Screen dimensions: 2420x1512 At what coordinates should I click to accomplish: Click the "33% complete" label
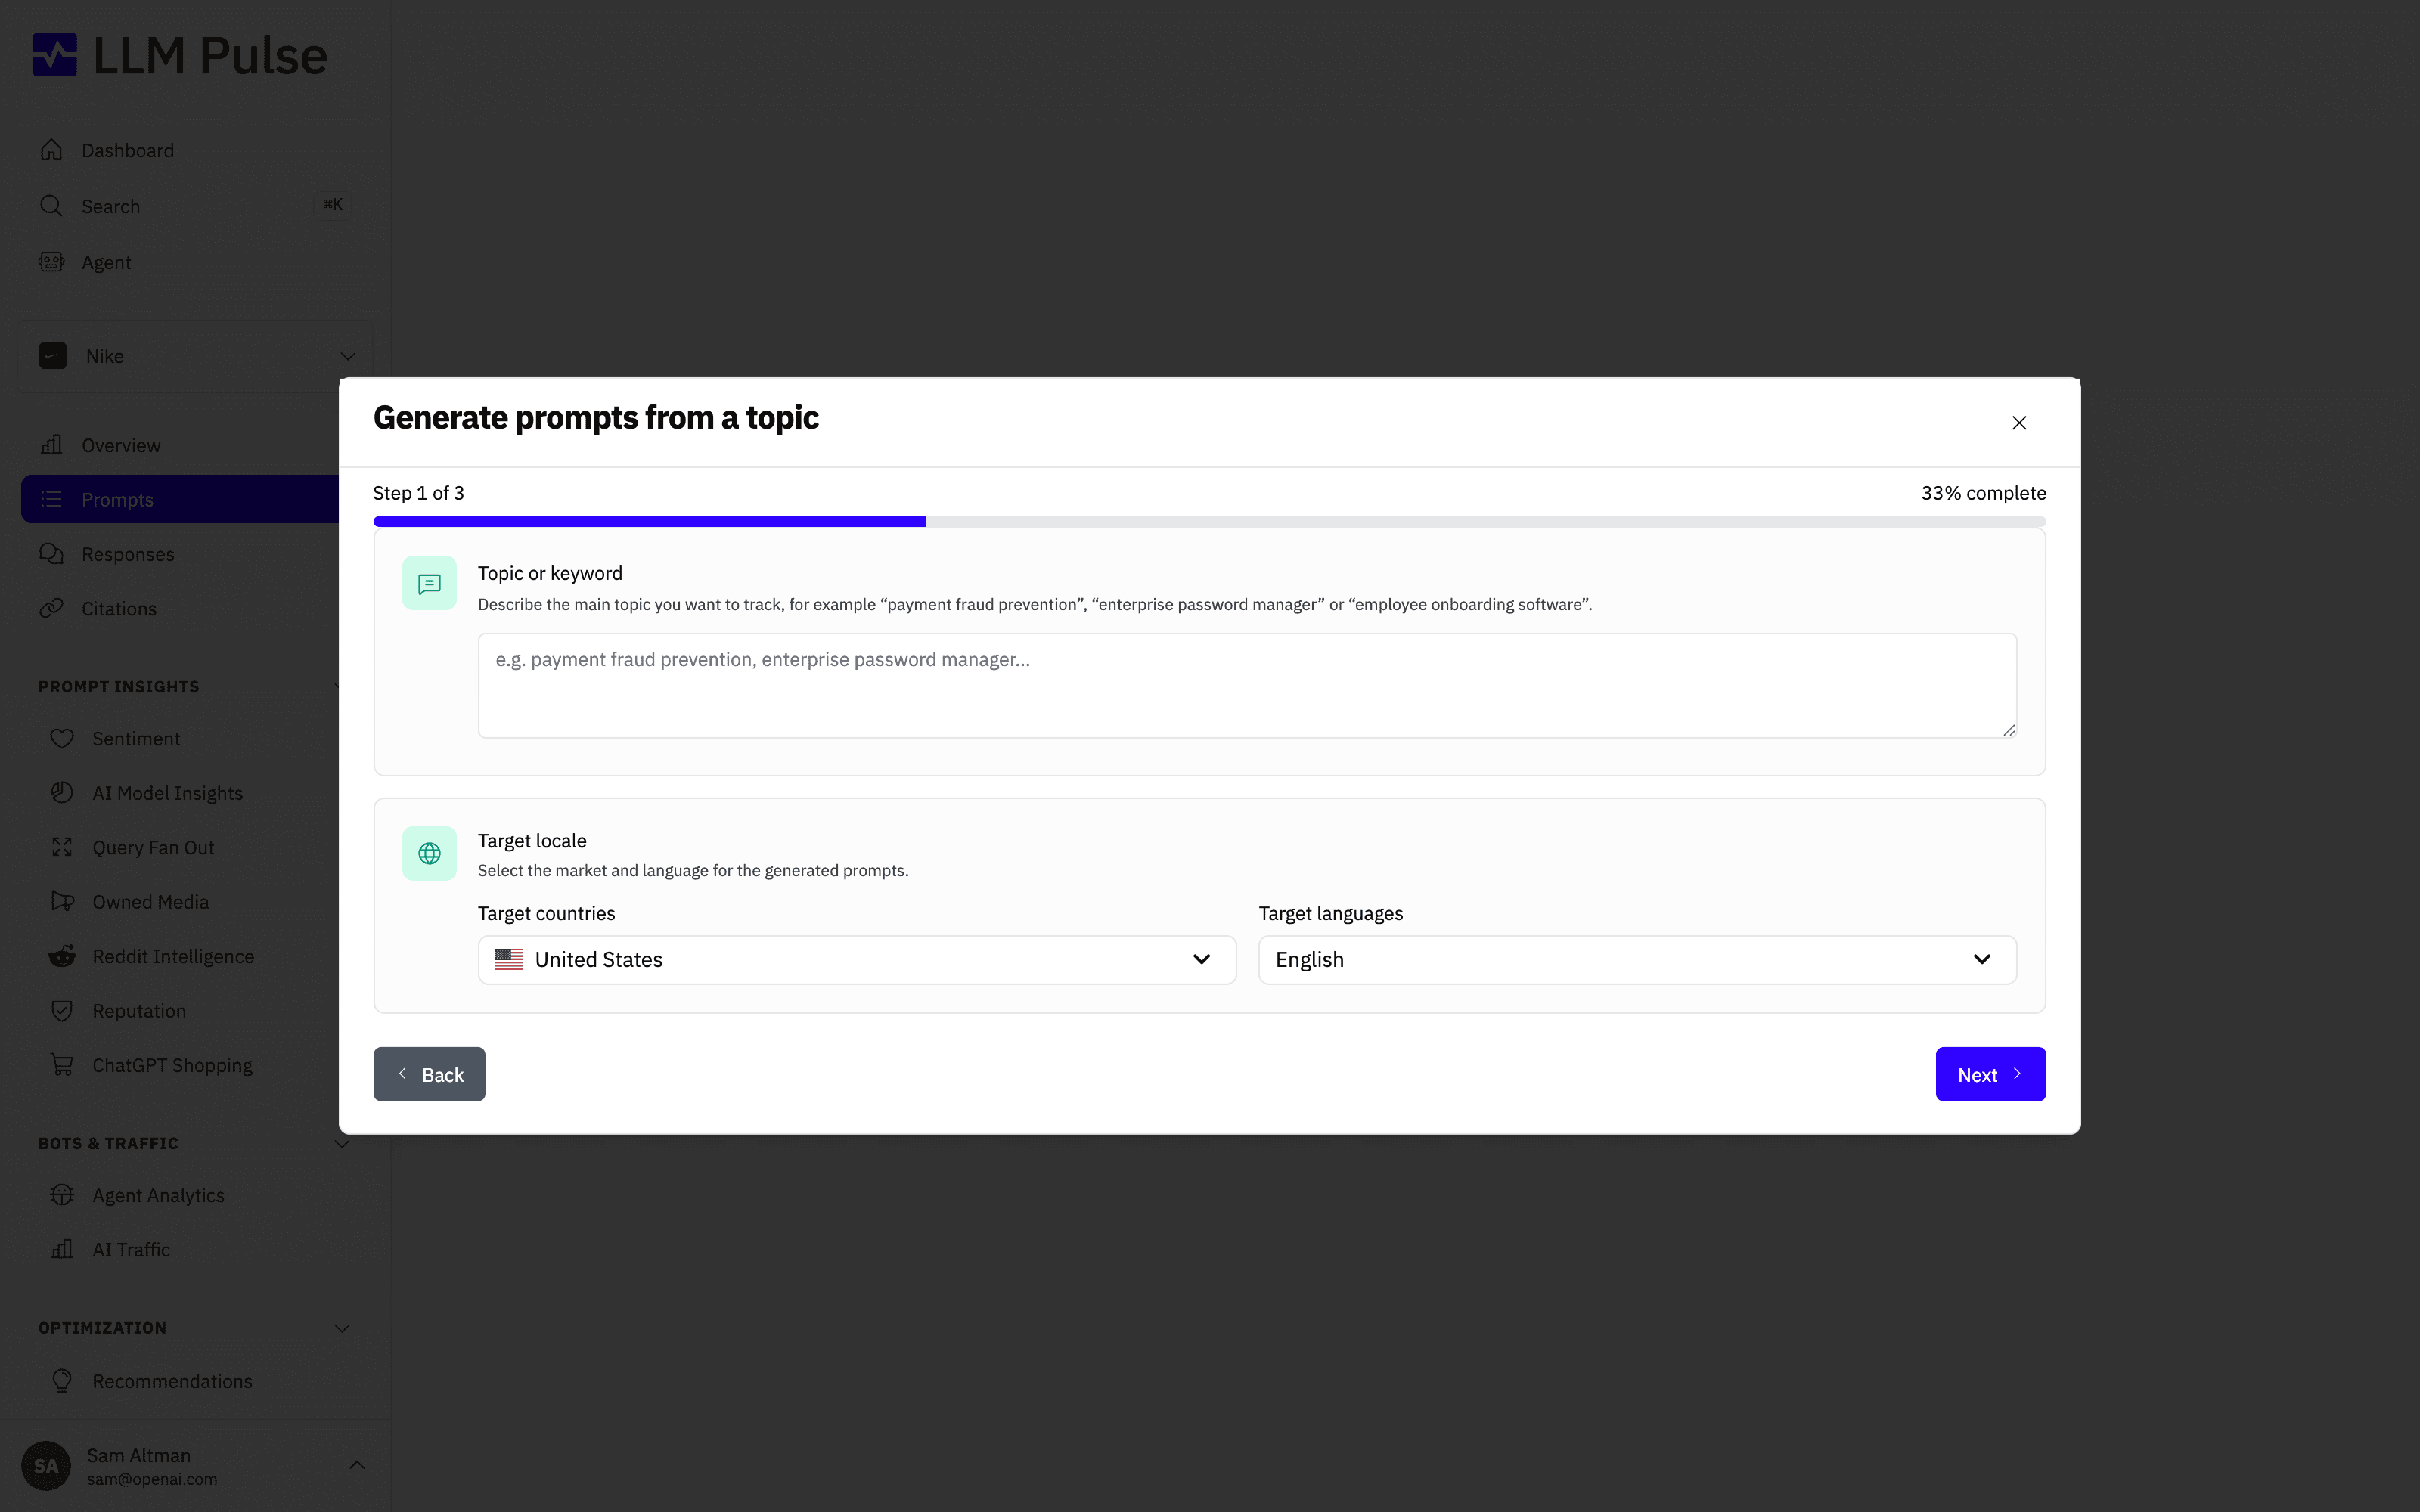pos(1983,494)
